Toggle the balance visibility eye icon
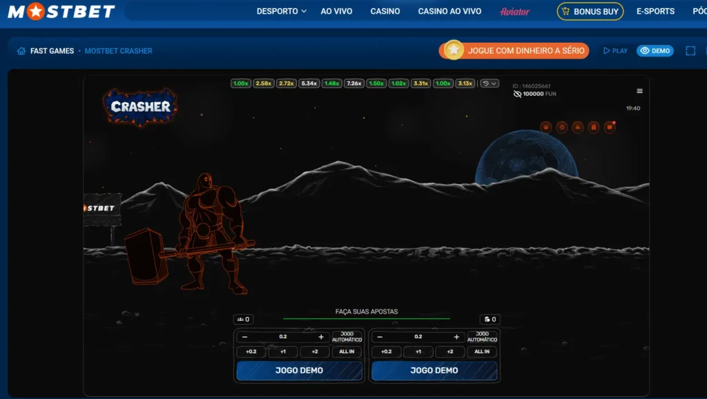Image resolution: width=707 pixels, height=399 pixels. point(517,94)
